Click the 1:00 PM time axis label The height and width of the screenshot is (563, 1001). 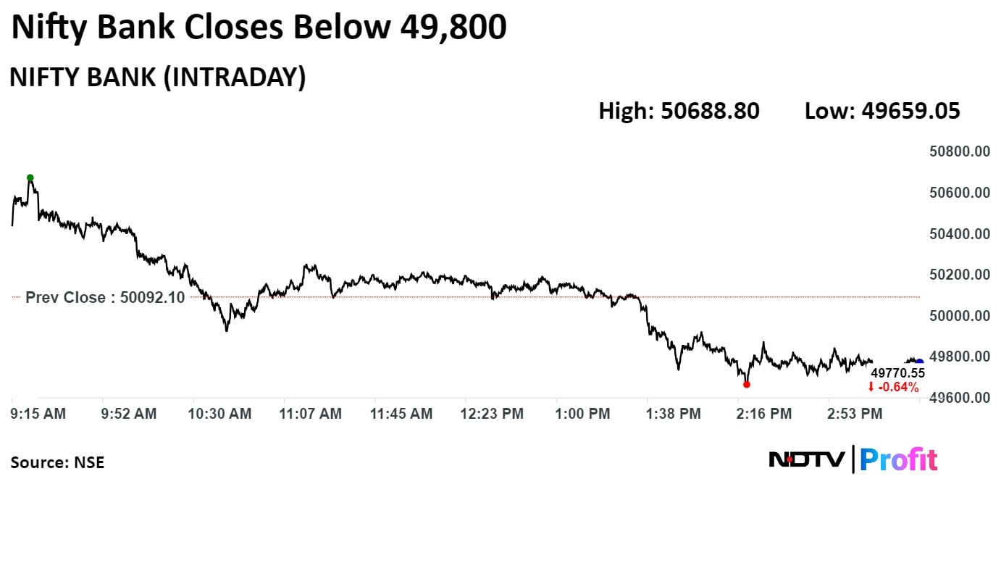click(583, 414)
